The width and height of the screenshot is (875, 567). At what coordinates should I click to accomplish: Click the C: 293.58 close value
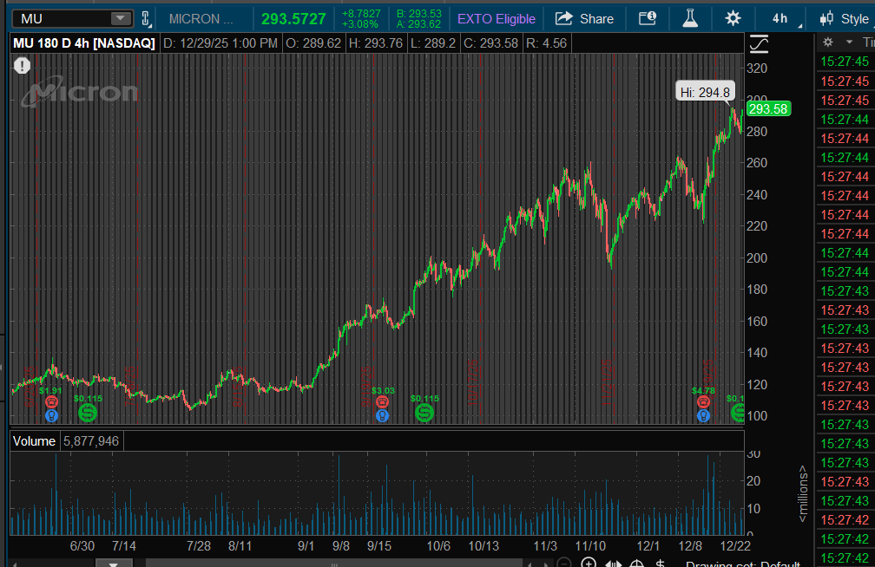pyautogui.click(x=490, y=43)
